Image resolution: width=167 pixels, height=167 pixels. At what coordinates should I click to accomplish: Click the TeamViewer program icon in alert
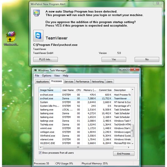point(38,36)
